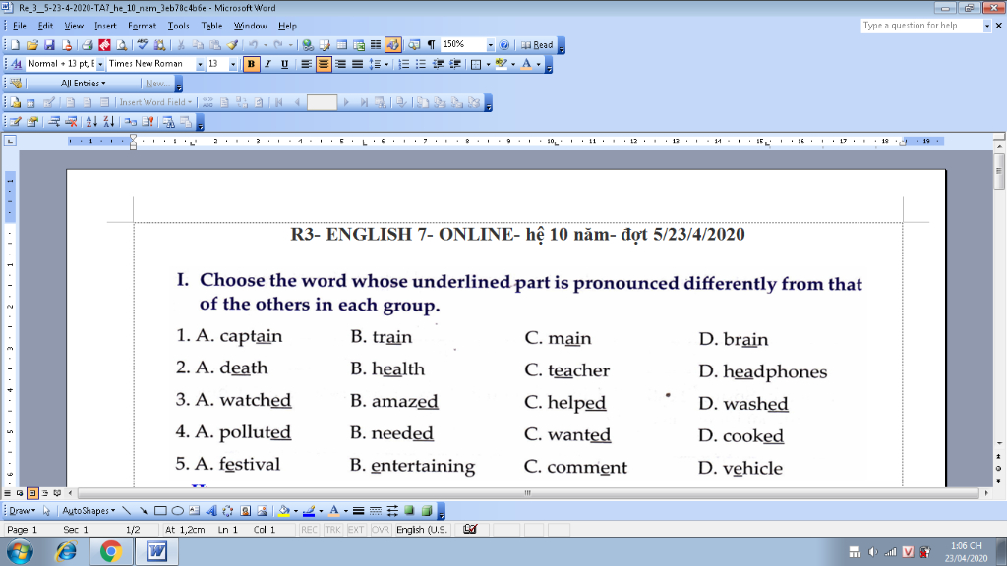Toggle Italic formatting
This screenshot has width=1007, height=566.
click(267, 64)
